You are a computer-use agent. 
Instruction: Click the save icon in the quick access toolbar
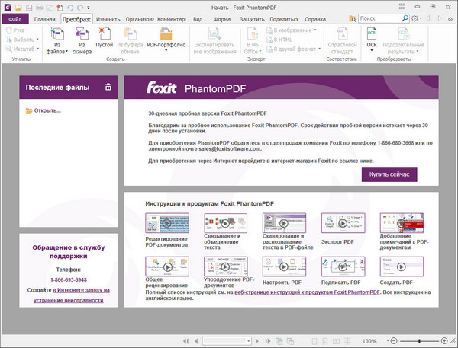click(x=29, y=6)
